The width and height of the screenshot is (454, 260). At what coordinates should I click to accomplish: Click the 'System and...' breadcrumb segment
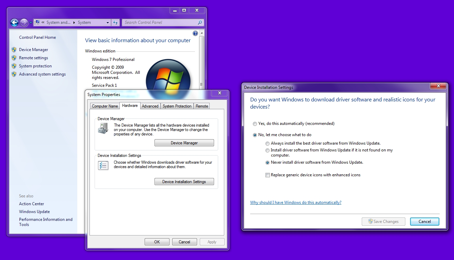coord(58,23)
